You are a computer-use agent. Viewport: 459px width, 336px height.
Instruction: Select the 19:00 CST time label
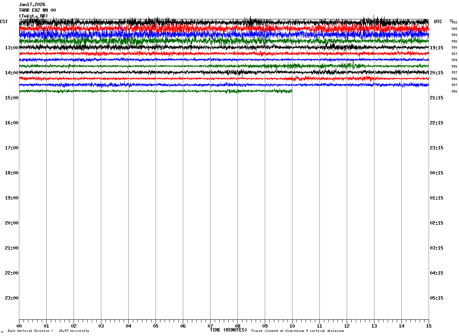12,198
